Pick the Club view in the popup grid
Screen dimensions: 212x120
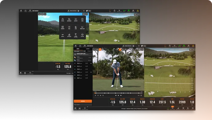(76, 27)
